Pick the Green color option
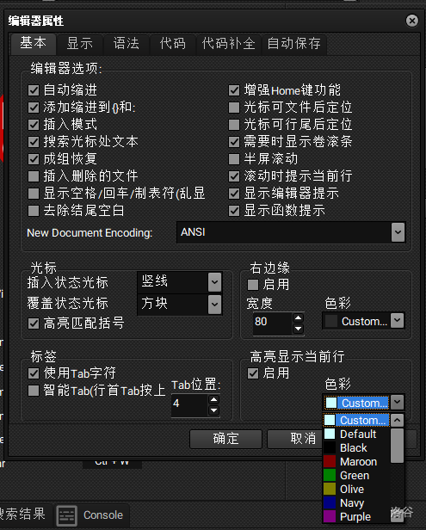 355,475
